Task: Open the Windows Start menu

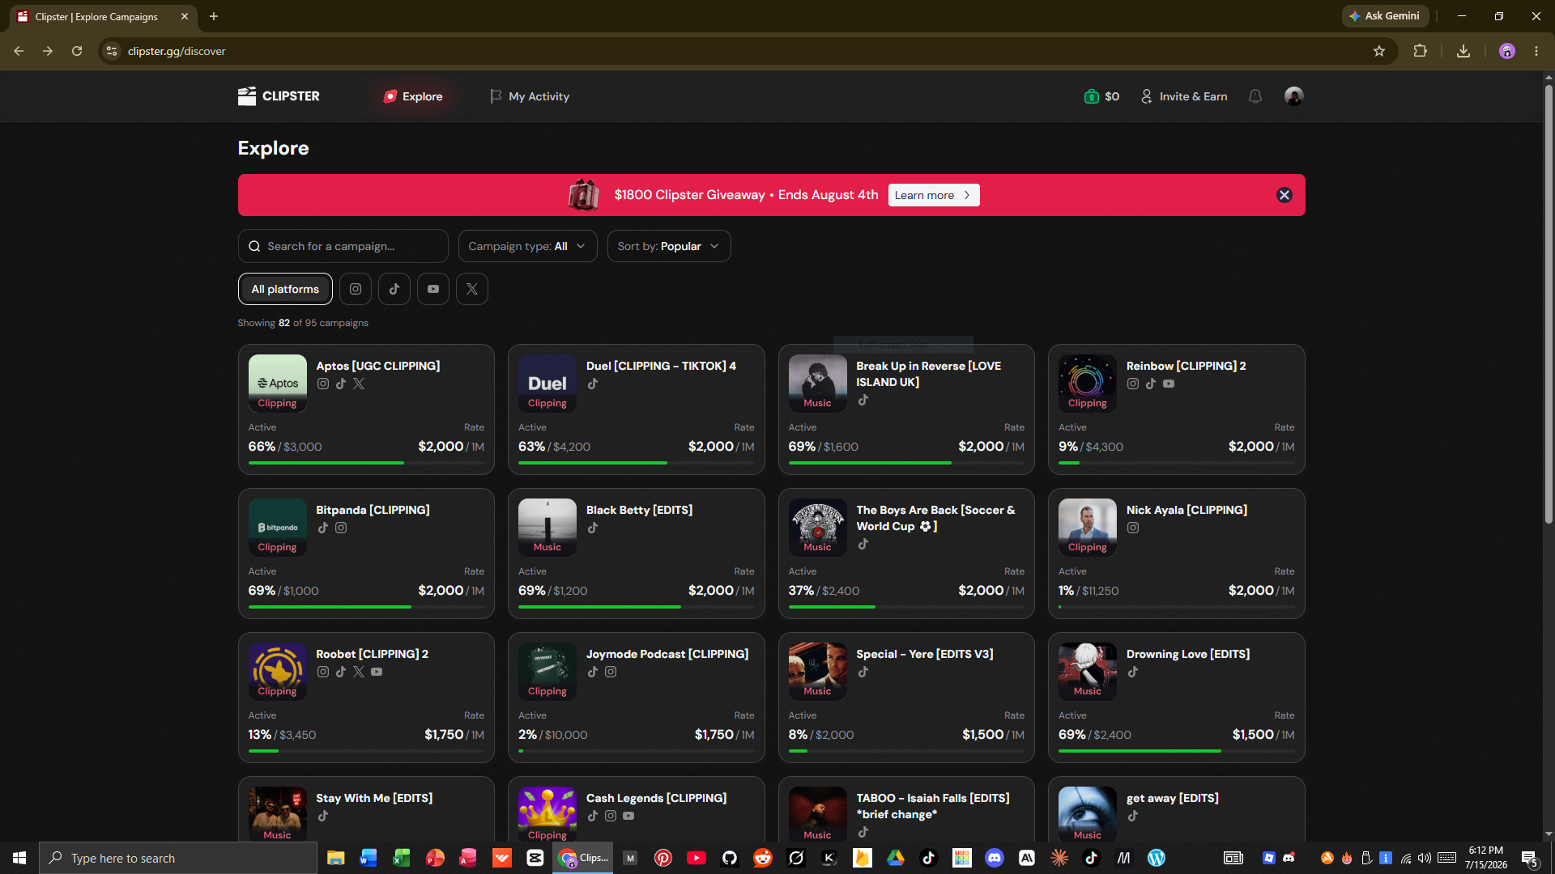Action: 19,858
